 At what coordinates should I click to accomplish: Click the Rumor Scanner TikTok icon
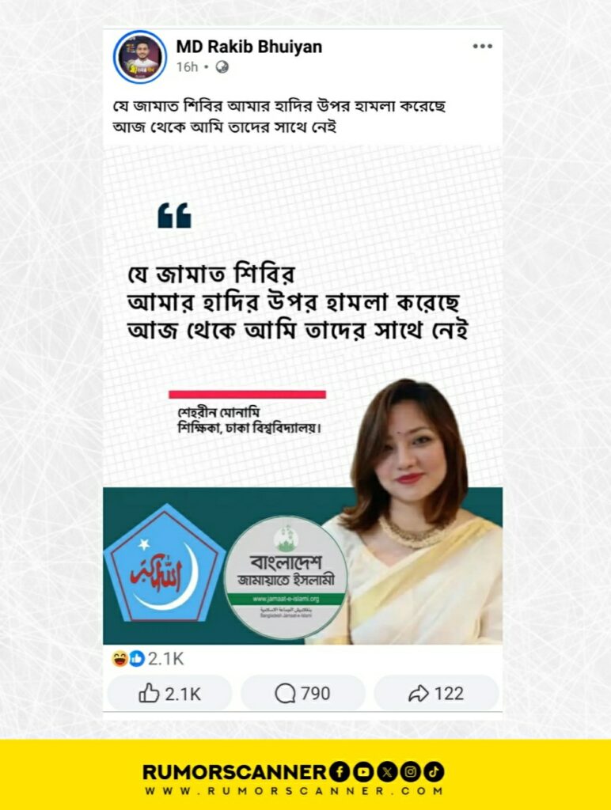pos(435,772)
